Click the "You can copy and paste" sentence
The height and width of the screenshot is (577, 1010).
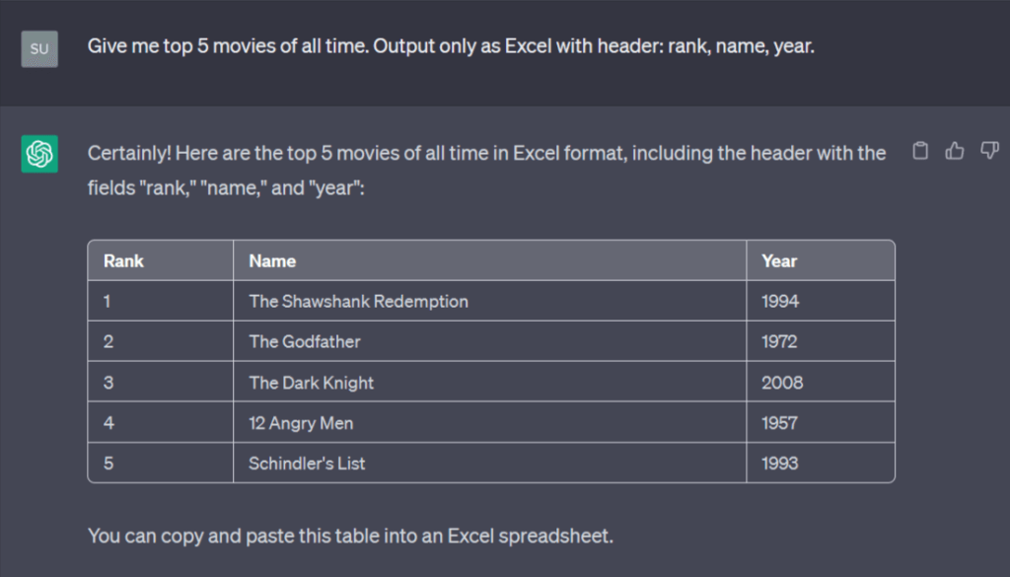(350, 537)
